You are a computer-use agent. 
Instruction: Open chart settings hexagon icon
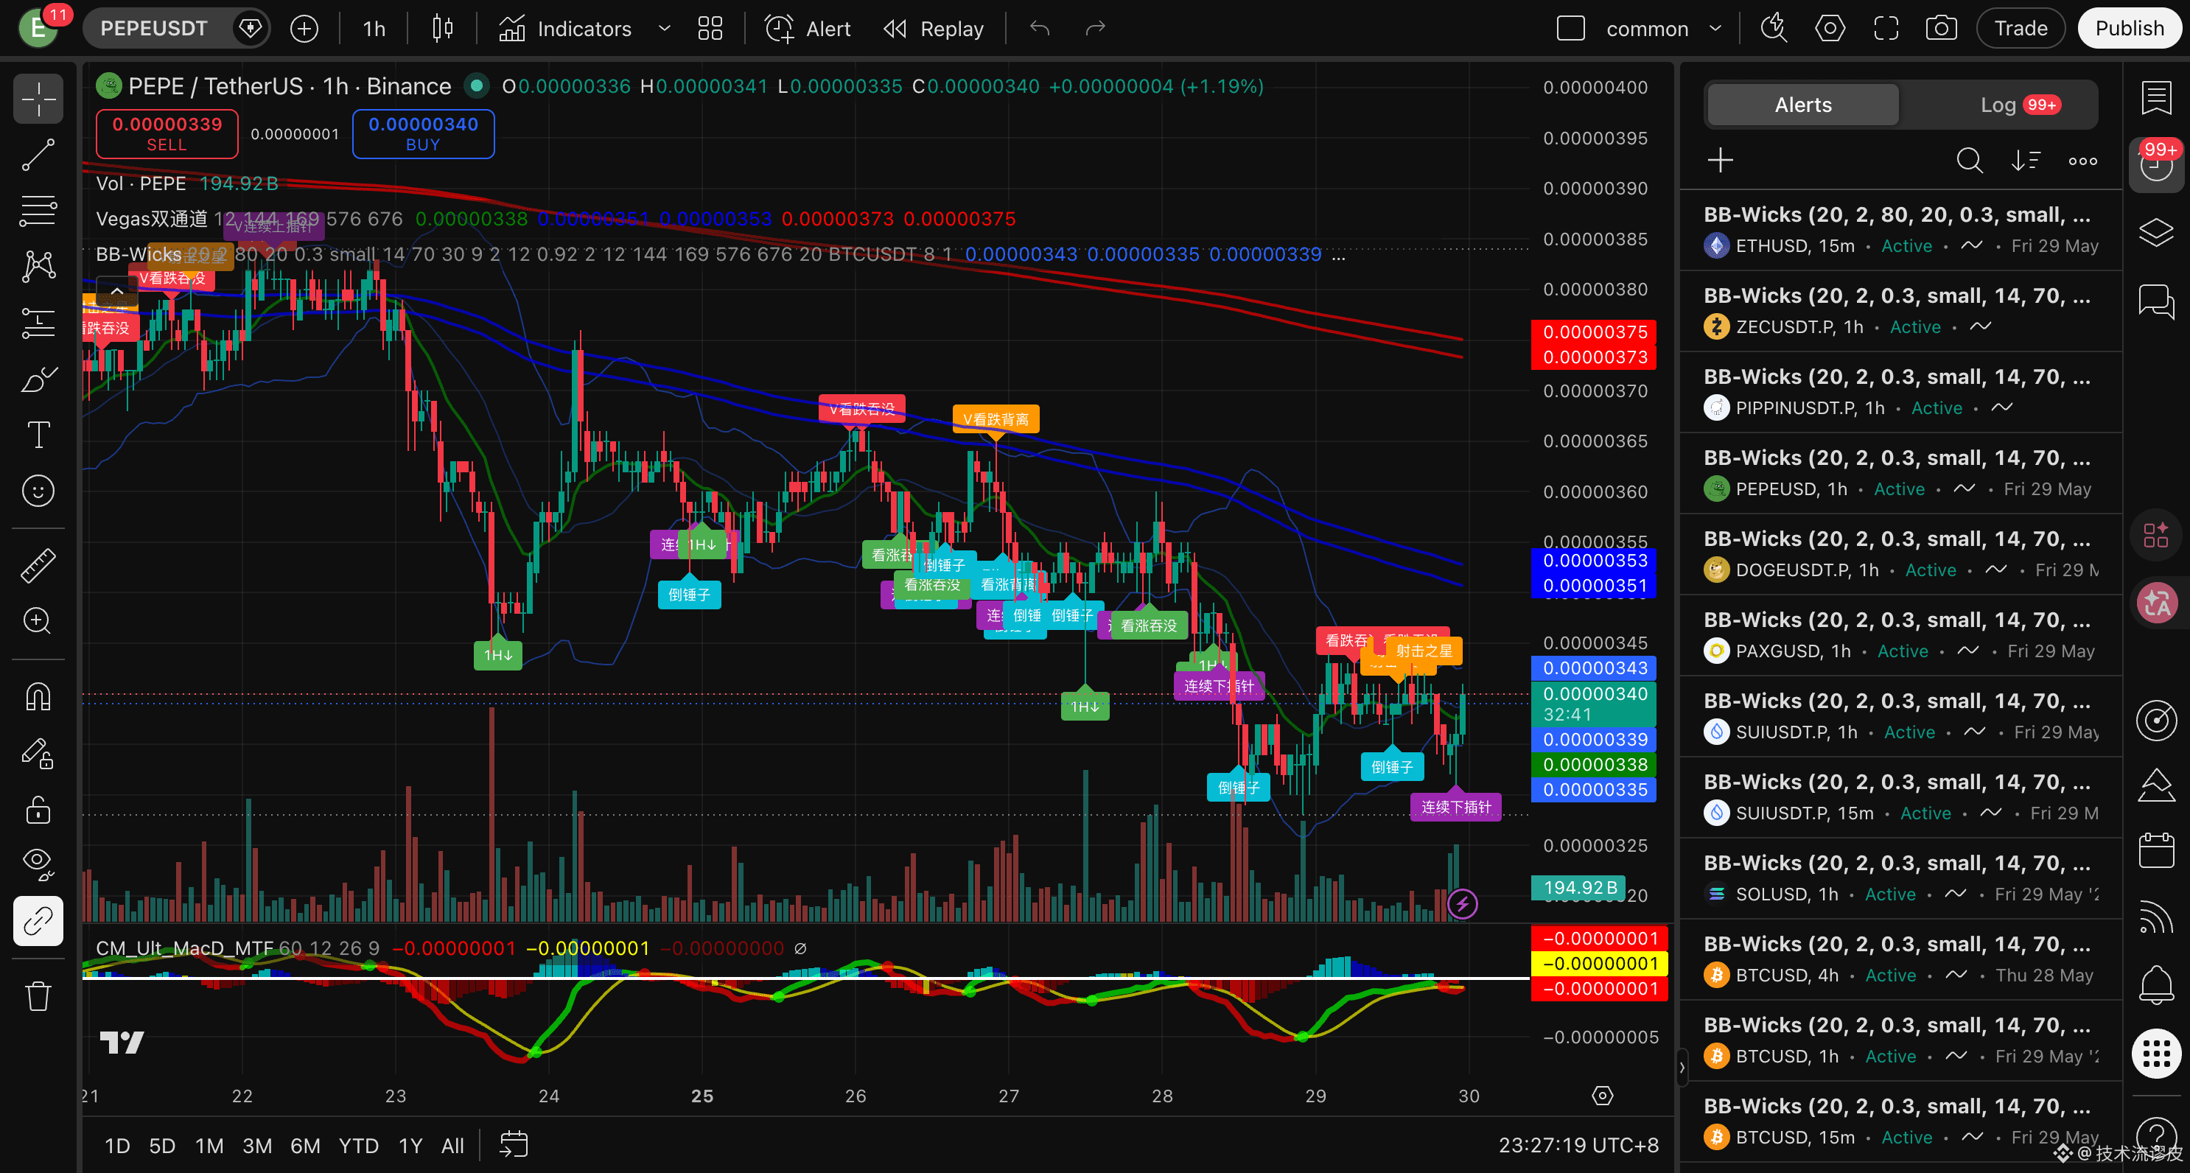pos(1830,29)
